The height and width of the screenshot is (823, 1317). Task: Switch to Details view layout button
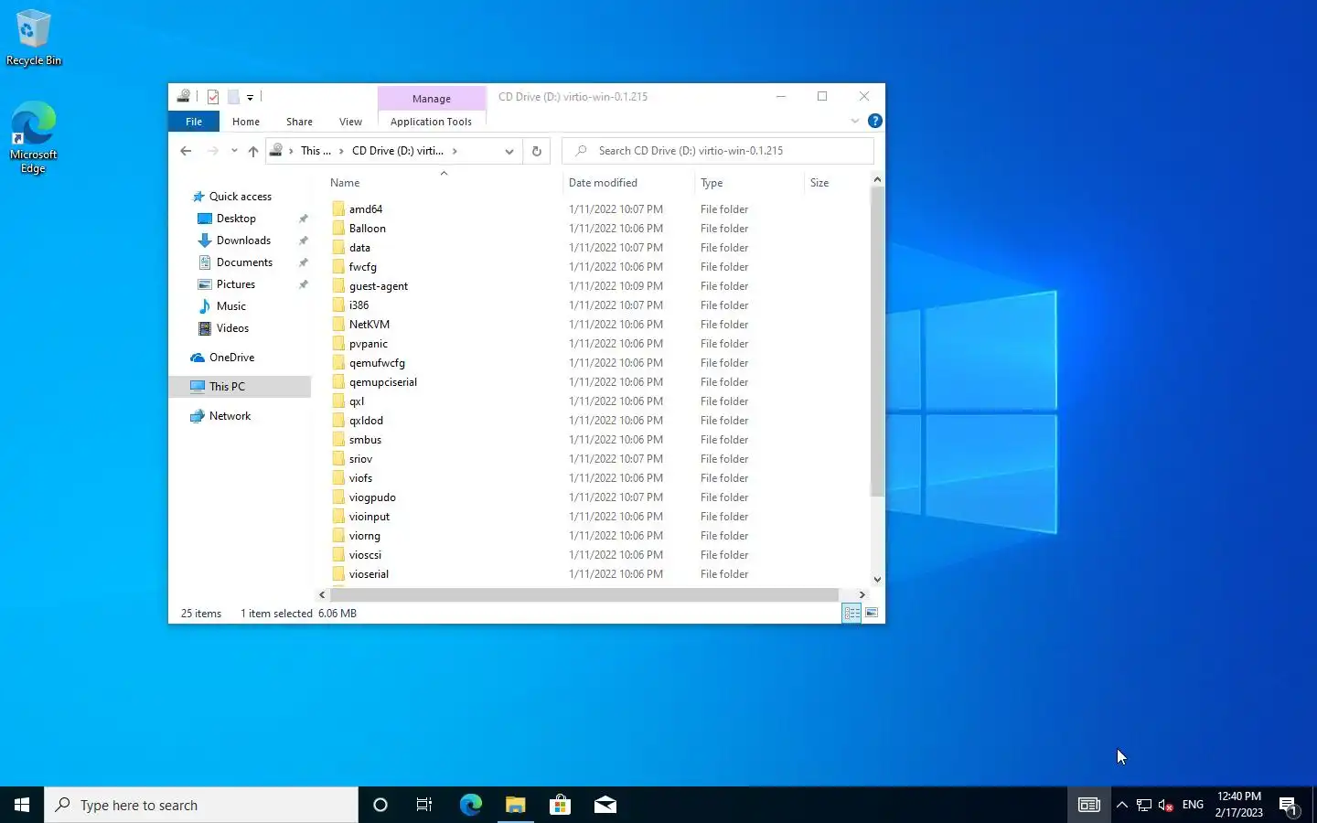pos(851,614)
